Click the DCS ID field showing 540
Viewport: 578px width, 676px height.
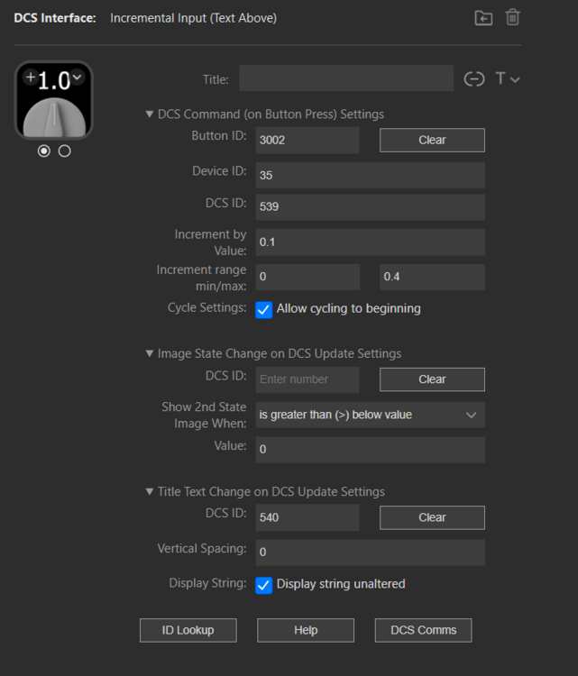tap(307, 517)
